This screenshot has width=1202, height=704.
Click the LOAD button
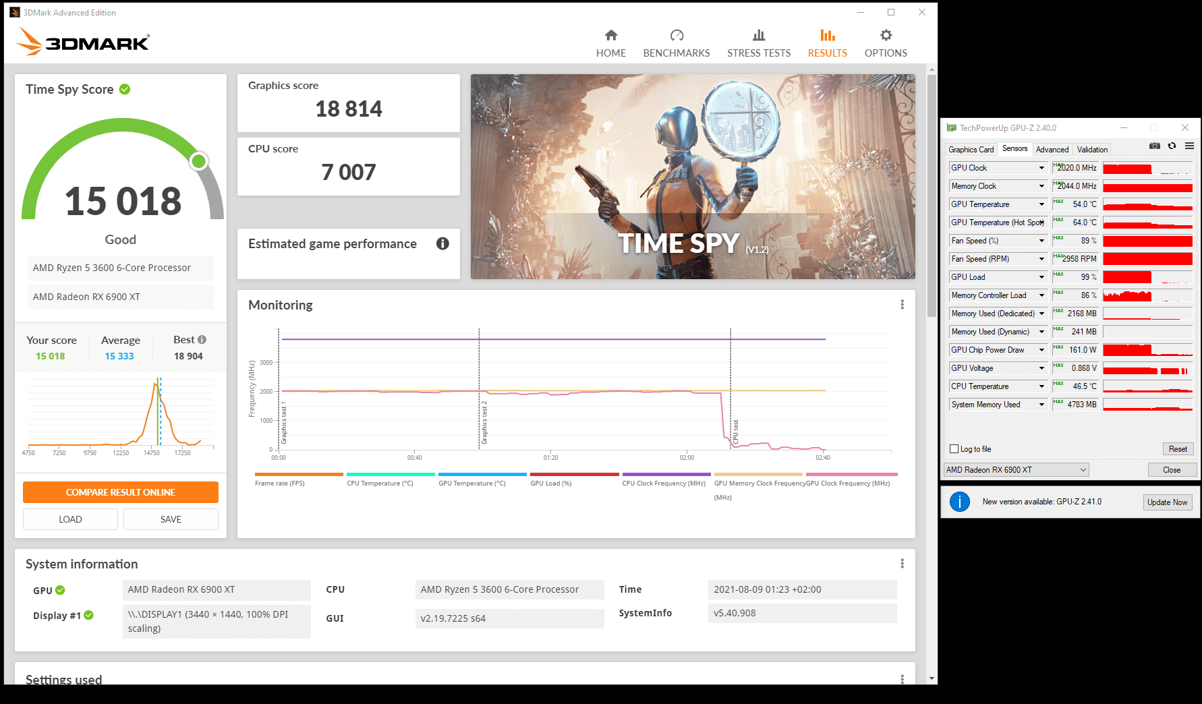pos(70,519)
